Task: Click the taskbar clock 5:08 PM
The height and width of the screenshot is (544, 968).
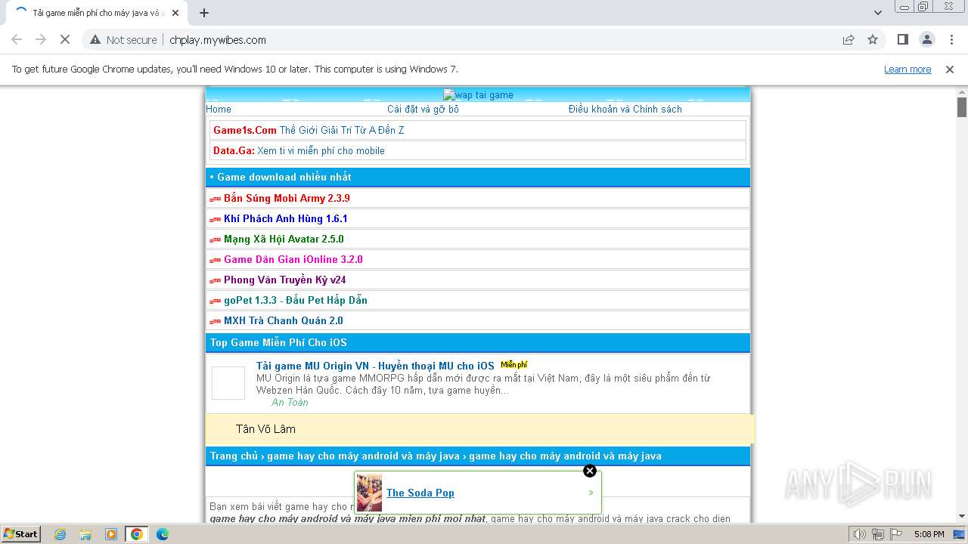Action: tap(929, 534)
